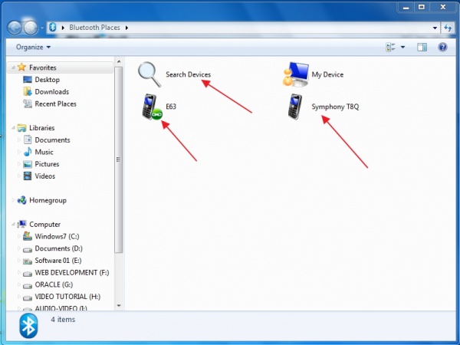Select the E63 phone icon

pyautogui.click(x=153, y=107)
